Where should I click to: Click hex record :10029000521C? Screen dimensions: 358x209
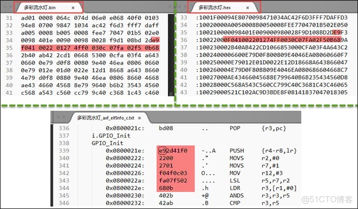(x=272, y=92)
